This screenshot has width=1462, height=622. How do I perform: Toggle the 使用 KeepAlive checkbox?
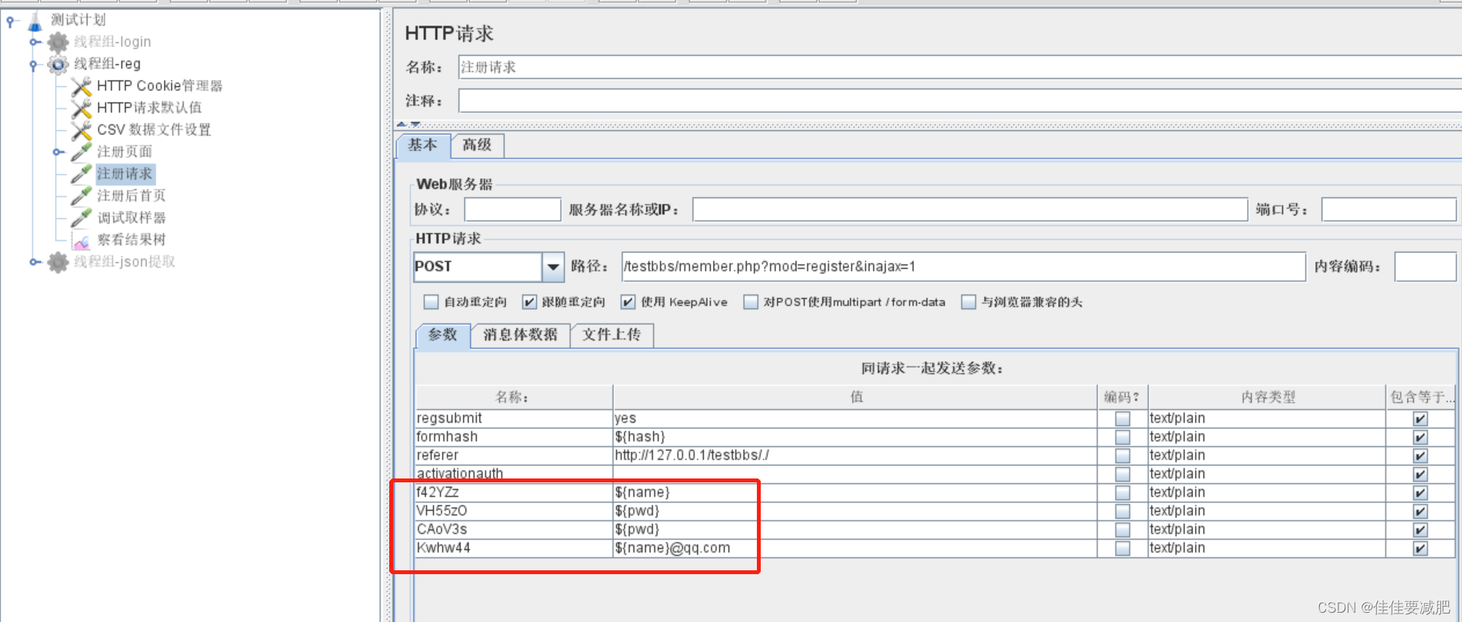coord(628,302)
